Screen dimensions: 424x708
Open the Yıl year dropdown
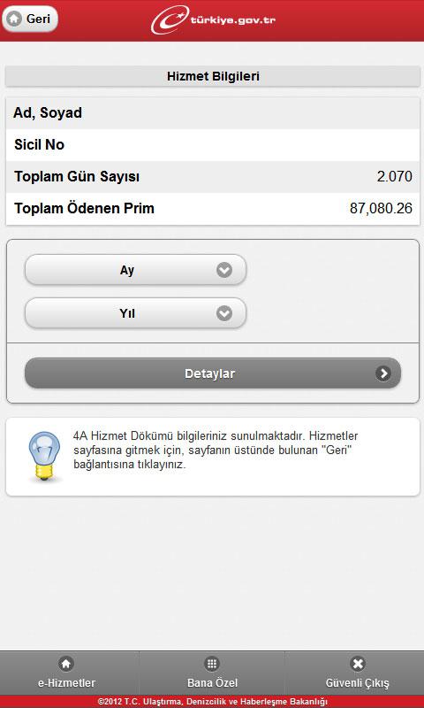135,313
